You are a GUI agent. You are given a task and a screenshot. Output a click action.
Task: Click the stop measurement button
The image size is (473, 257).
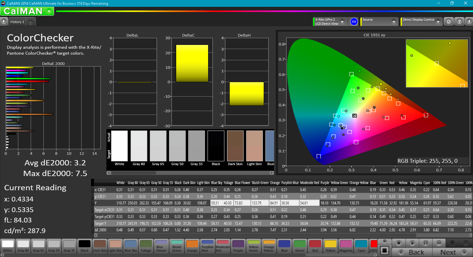[x=399, y=243]
